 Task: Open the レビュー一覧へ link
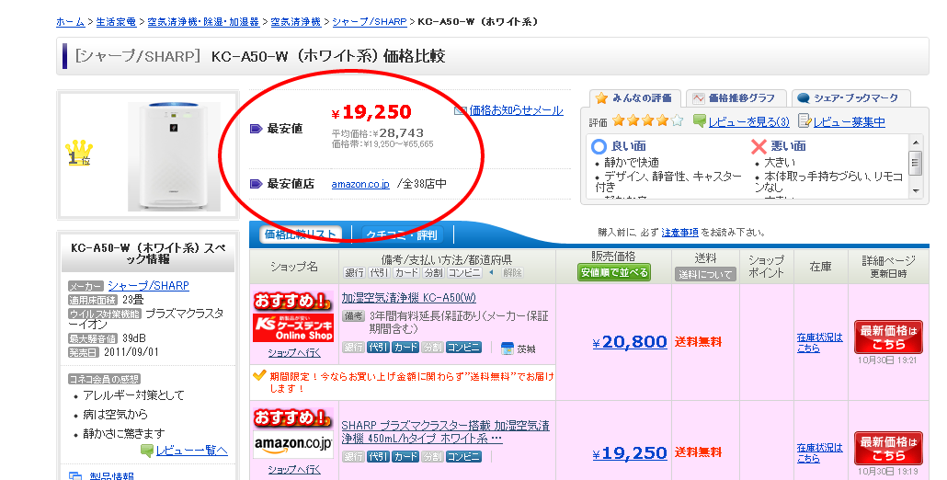[191, 451]
